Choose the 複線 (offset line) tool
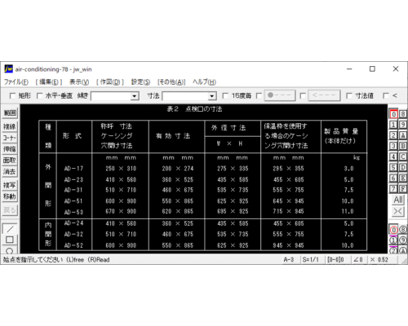408x326 pixels. [10, 126]
